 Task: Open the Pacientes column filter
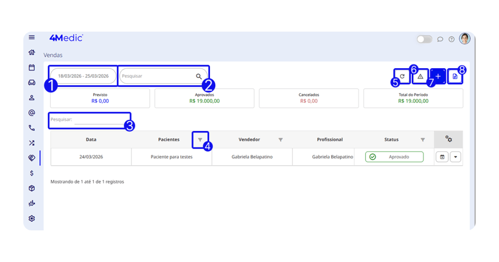pyautogui.click(x=200, y=140)
